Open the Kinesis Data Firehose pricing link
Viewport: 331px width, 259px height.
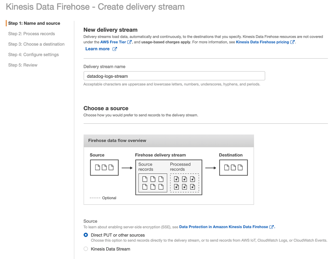pyautogui.click(x=262, y=42)
